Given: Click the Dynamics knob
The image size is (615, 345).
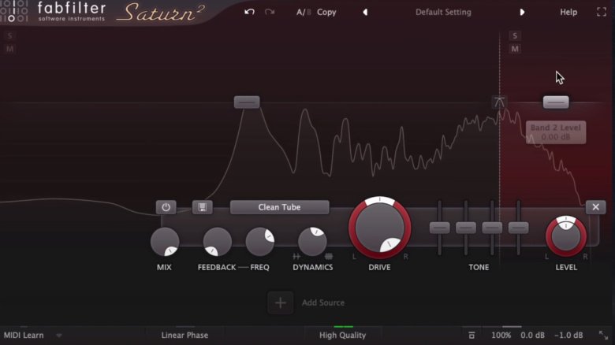Looking at the screenshot, I should (x=312, y=242).
